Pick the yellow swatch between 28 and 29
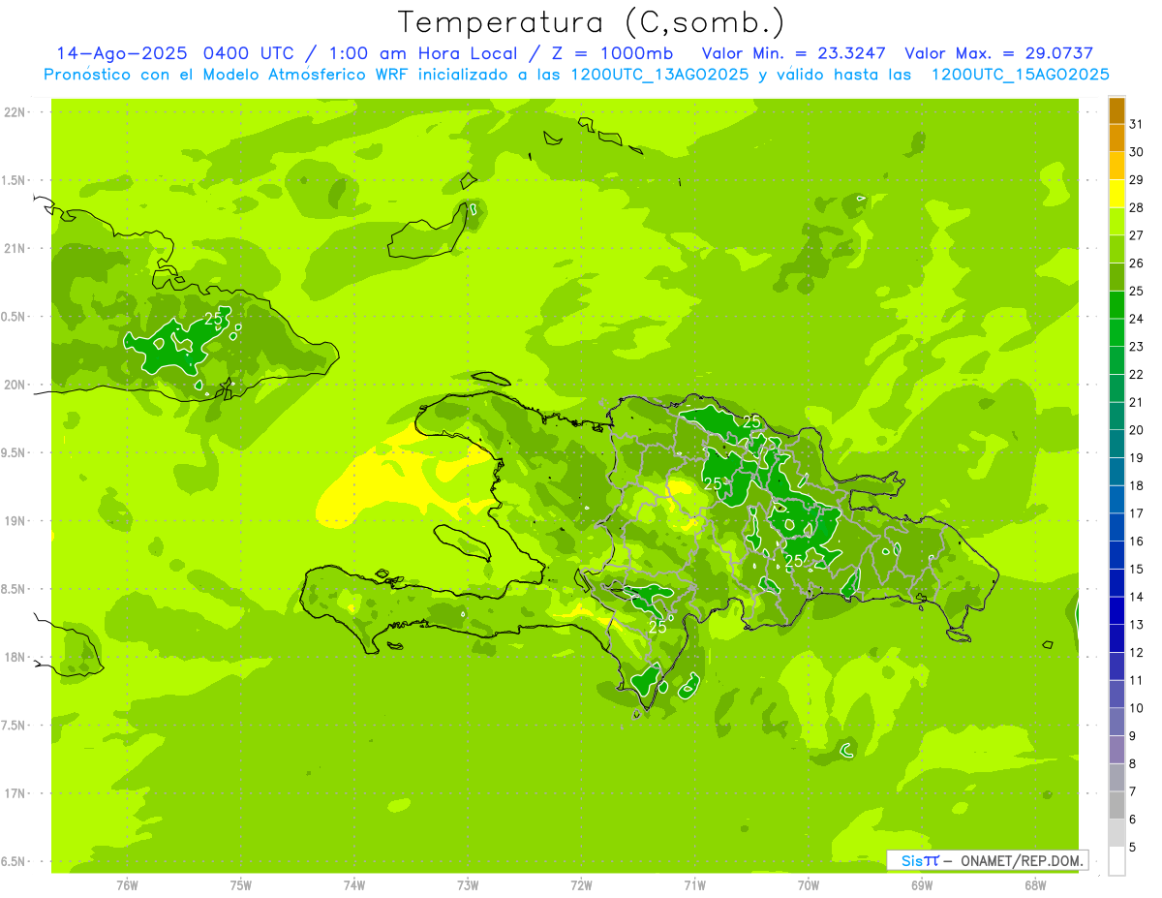1162x898 pixels. [1116, 194]
